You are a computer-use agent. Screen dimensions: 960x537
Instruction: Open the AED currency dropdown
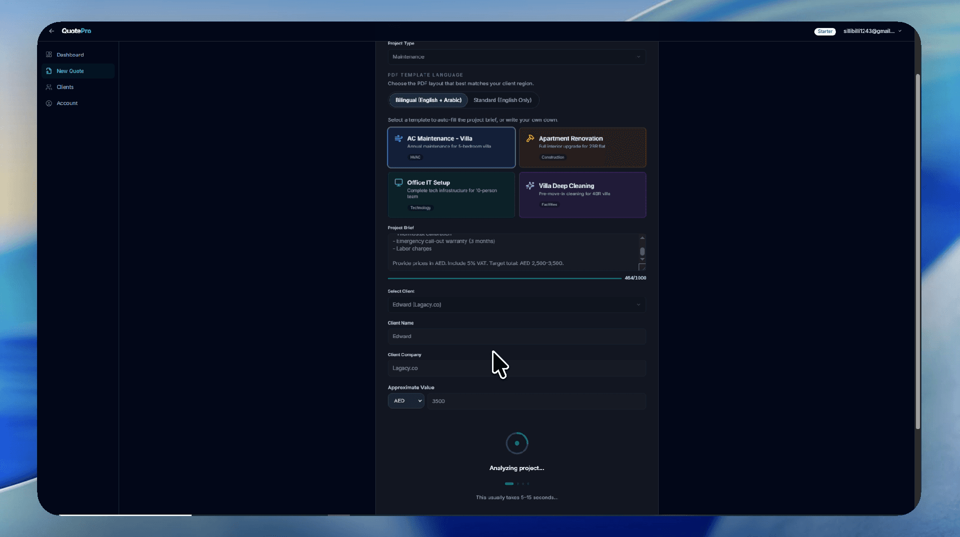[406, 401]
